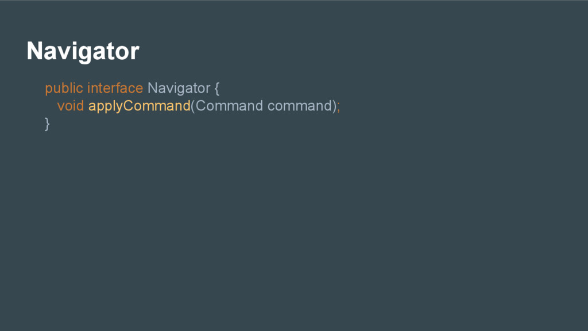Click the letter r ending the bold title
Image resolution: width=588 pixels, height=331 pixels.
[x=135, y=53]
